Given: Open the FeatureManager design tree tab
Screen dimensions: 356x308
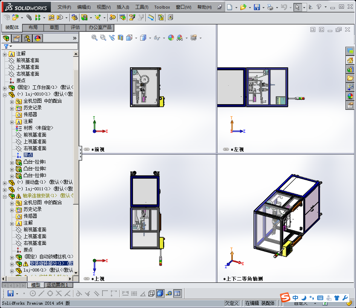Looking at the screenshot, I should 6,38.
